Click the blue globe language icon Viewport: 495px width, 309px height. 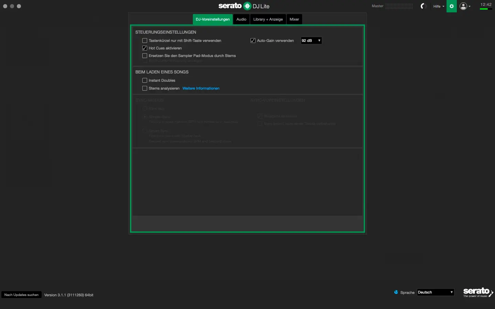tap(396, 292)
